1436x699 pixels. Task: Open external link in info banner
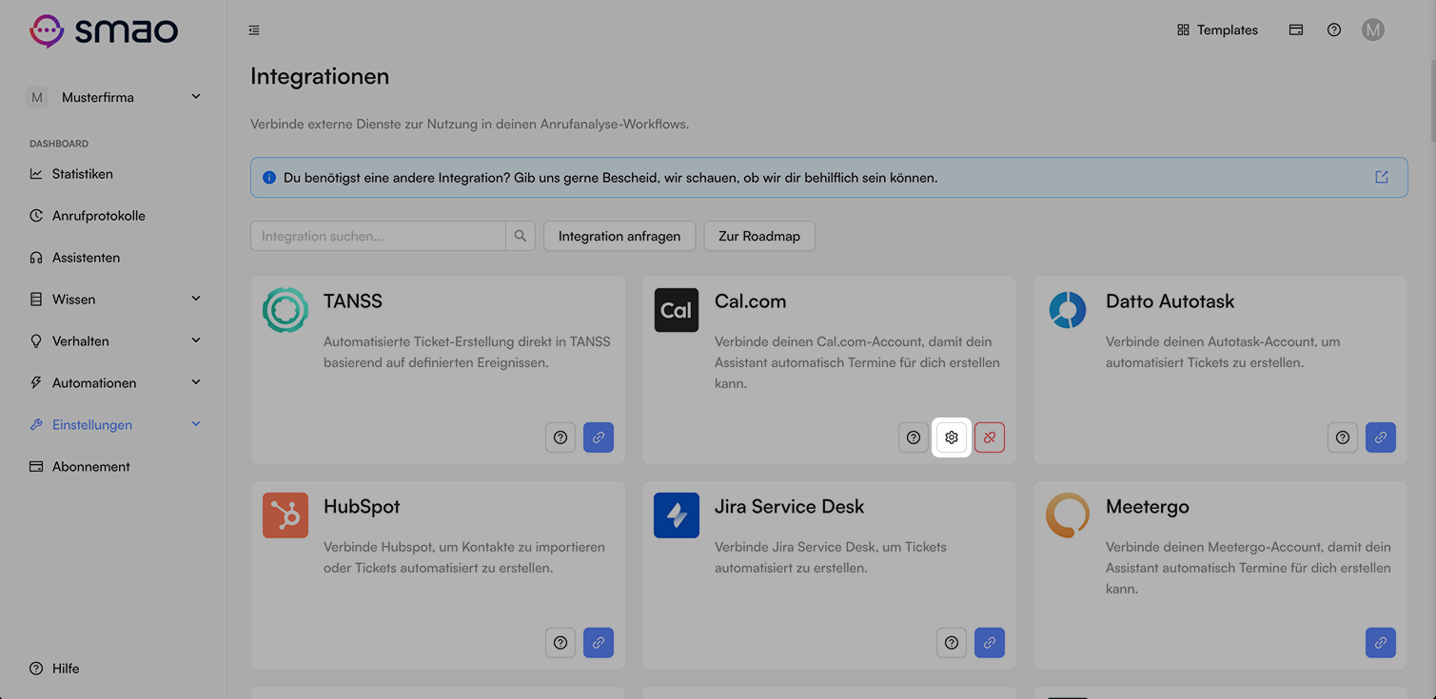click(1382, 177)
